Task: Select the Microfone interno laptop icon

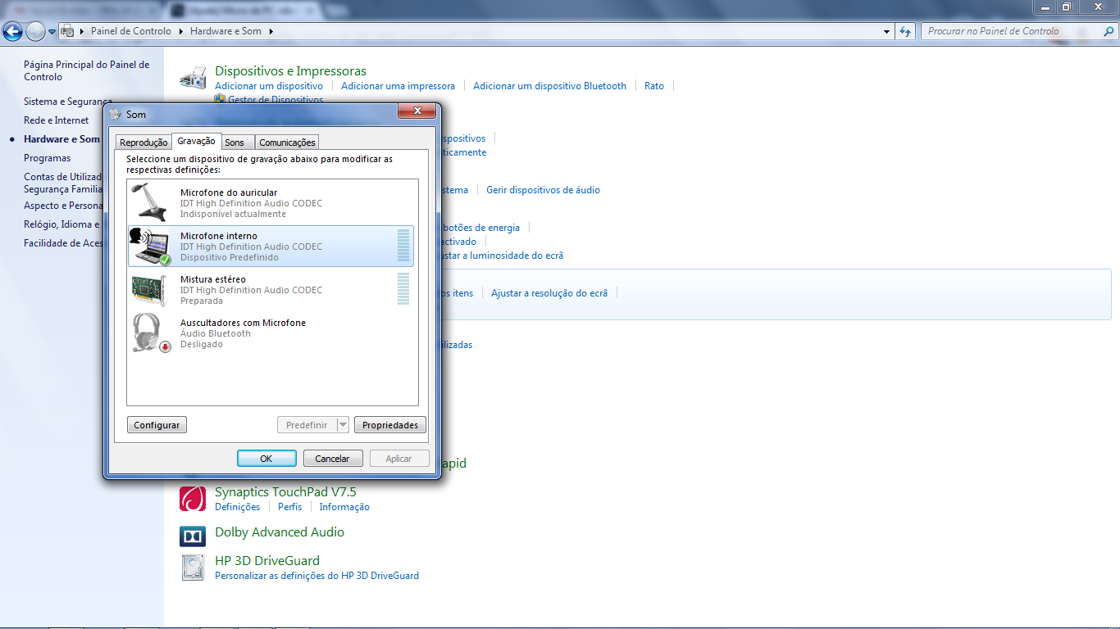Action: (149, 246)
